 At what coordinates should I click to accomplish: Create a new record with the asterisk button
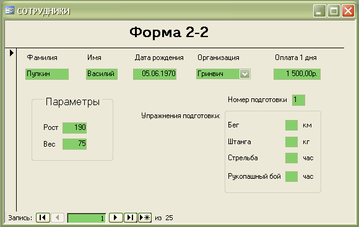point(145,217)
